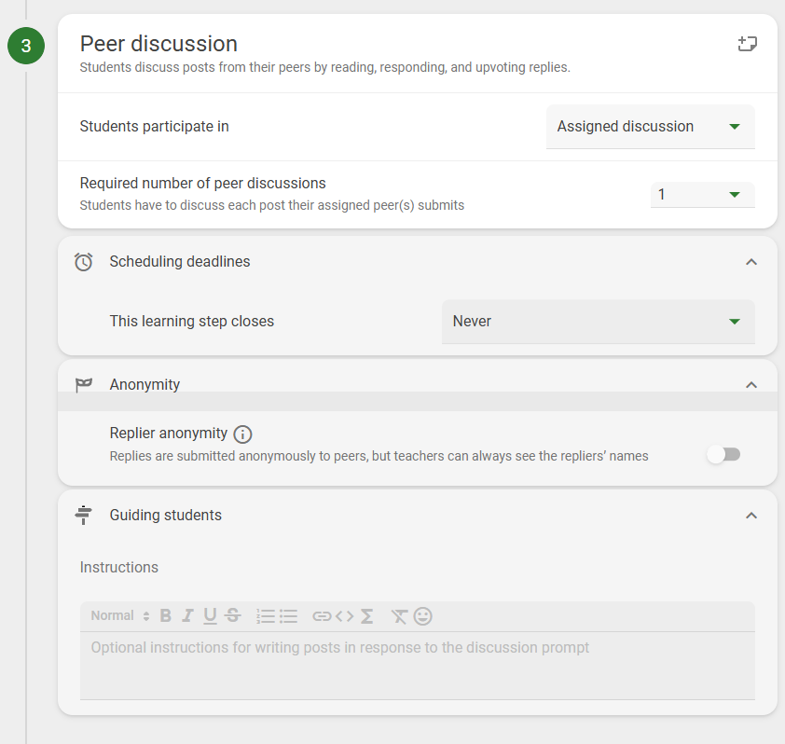
Task: Toggle bold formatting in the instructions editor
Action: pyautogui.click(x=165, y=615)
